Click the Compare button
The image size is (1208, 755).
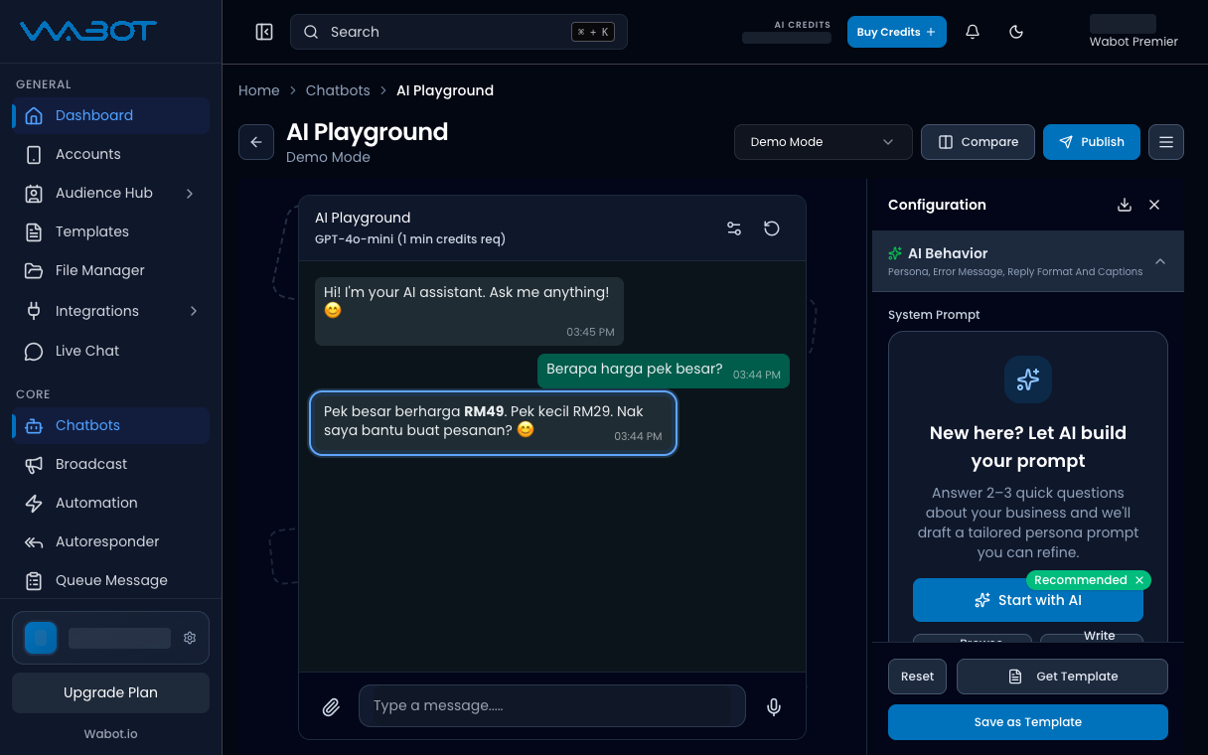(978, 142)
